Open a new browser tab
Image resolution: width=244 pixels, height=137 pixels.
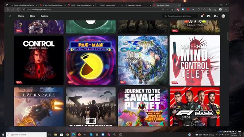tap(183, 5)
